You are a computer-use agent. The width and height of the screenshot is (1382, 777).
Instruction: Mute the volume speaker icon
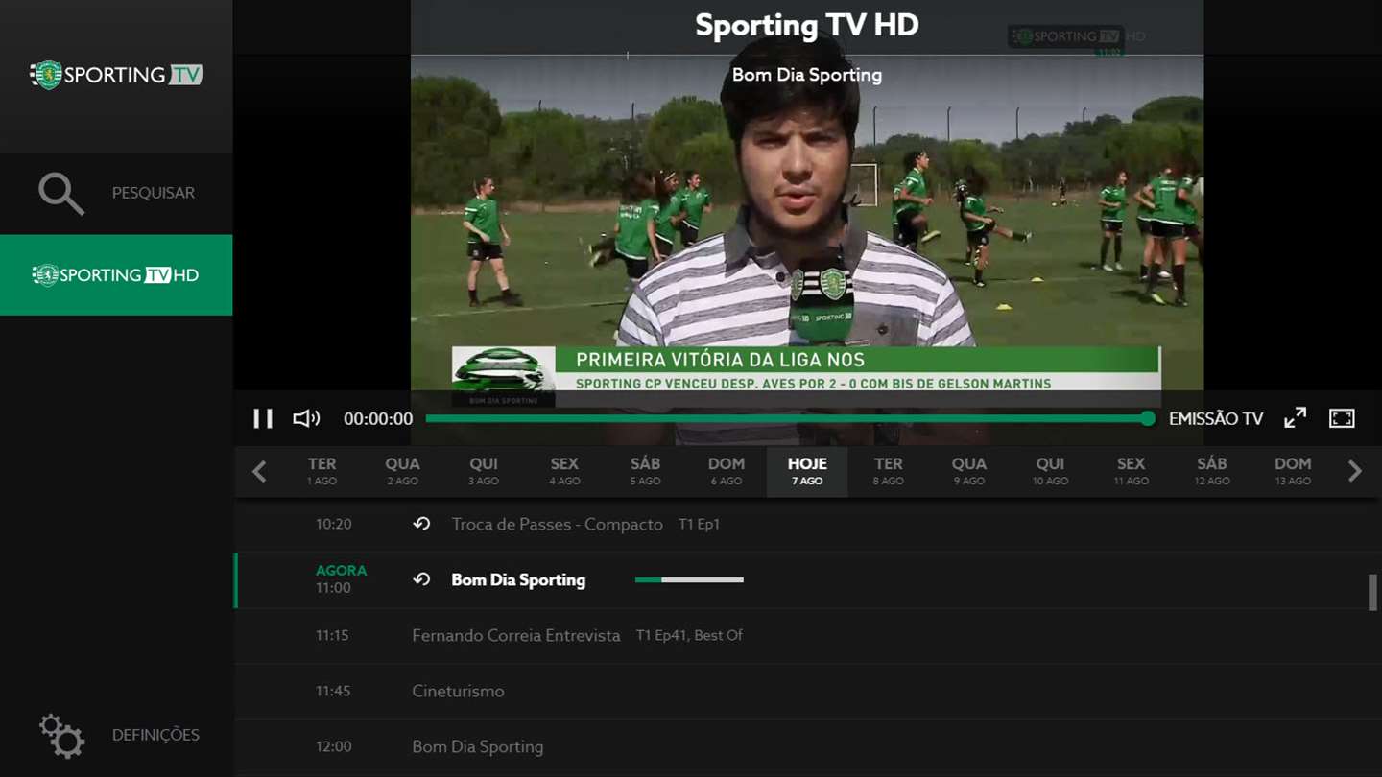pyautogui.click(x=306, y=418)
